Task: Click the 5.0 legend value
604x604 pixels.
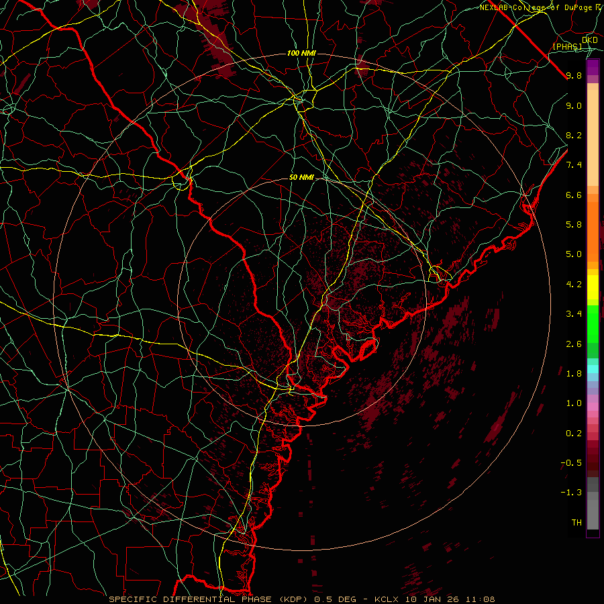Action: pyautogui.click(x=574, y=254)
